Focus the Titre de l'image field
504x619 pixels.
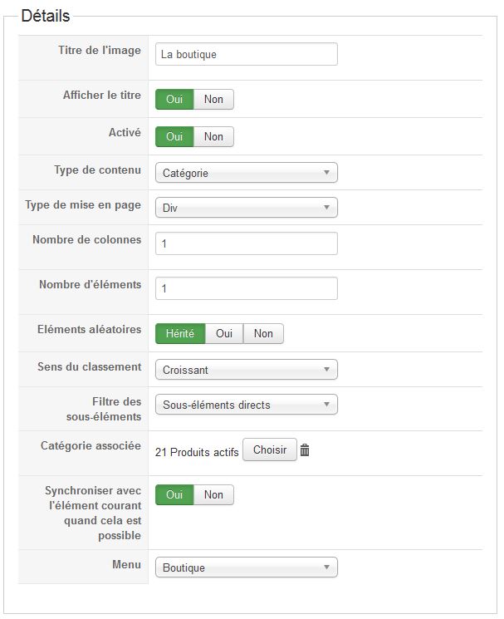coord(247,54)
